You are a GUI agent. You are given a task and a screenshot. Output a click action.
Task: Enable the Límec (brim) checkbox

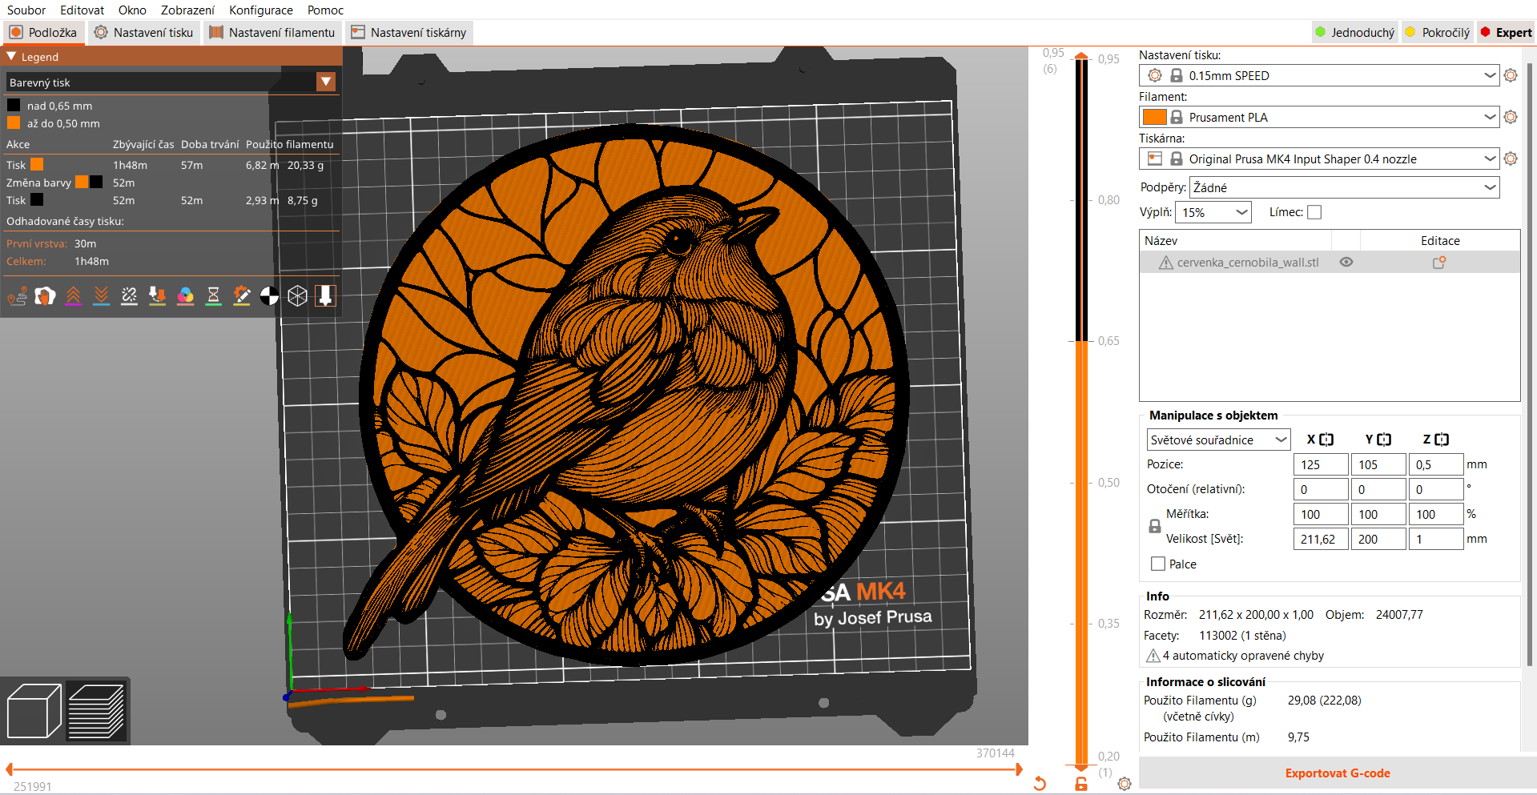click(x=1314, y=212)
